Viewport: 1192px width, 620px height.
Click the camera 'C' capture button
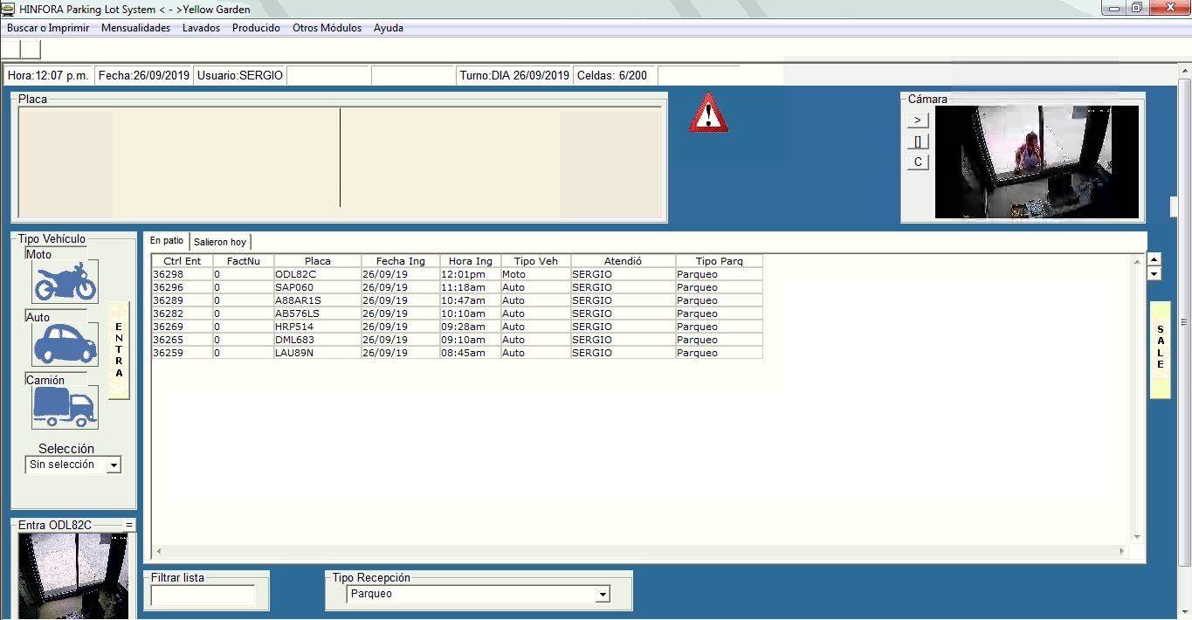(x=918, y=162)
